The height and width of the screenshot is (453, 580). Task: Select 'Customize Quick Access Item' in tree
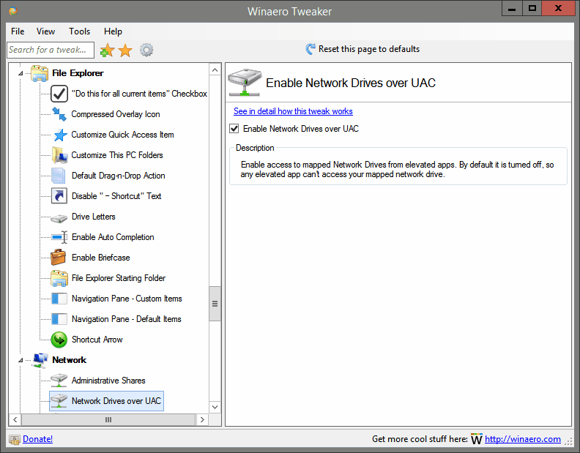click(x=122, y=135)
